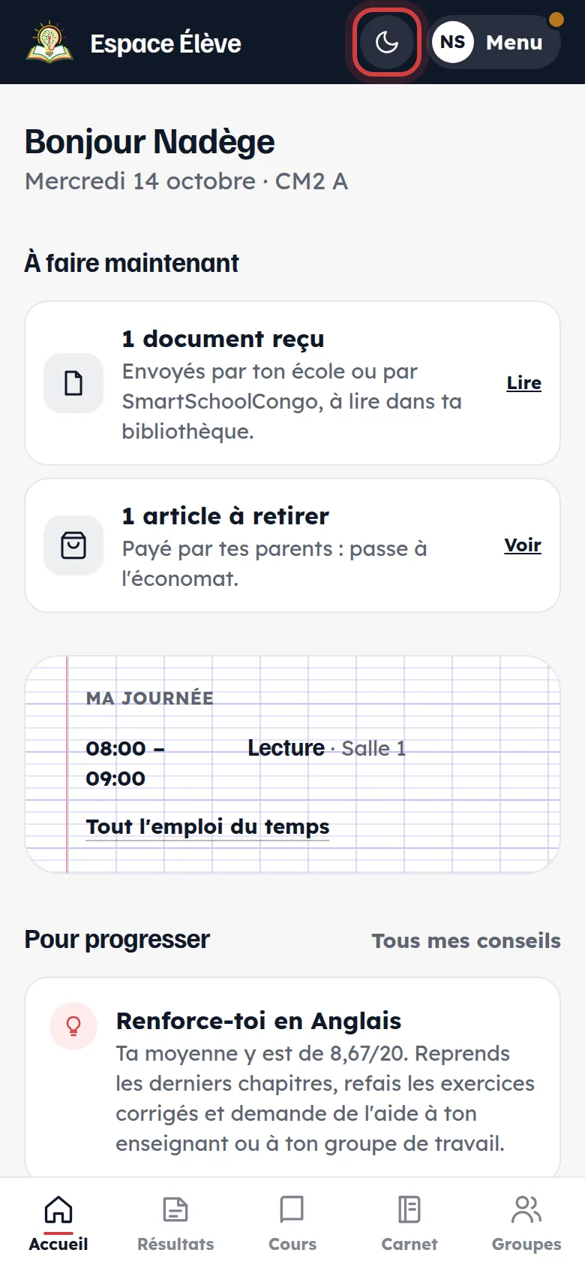The height and width of the screenshot is (1268, 585).
Task: Switch to the Groupes tab
Action: [526, 1223]
